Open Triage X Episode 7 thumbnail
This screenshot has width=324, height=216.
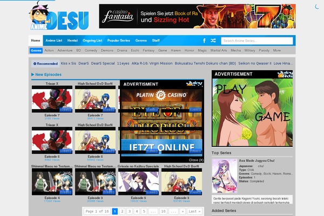[x=52, y=99]
